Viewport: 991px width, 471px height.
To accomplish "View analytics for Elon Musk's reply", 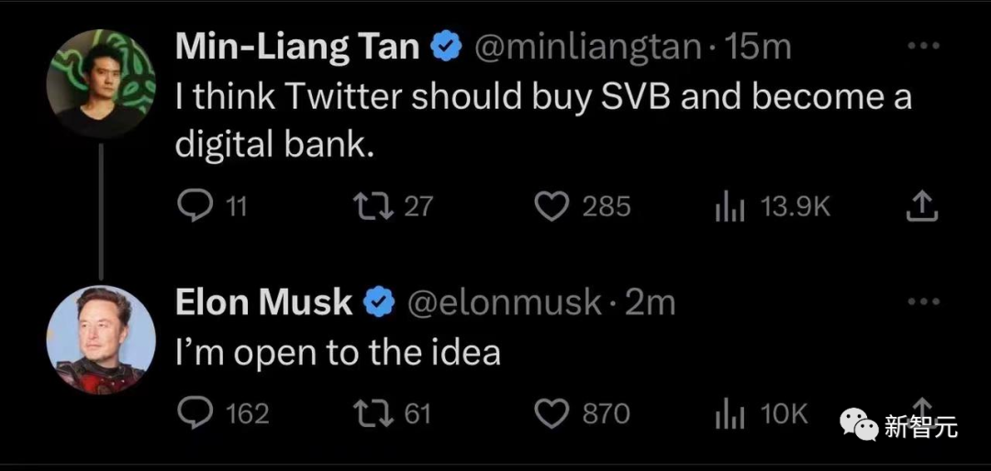I will click(x=728, y=414).
